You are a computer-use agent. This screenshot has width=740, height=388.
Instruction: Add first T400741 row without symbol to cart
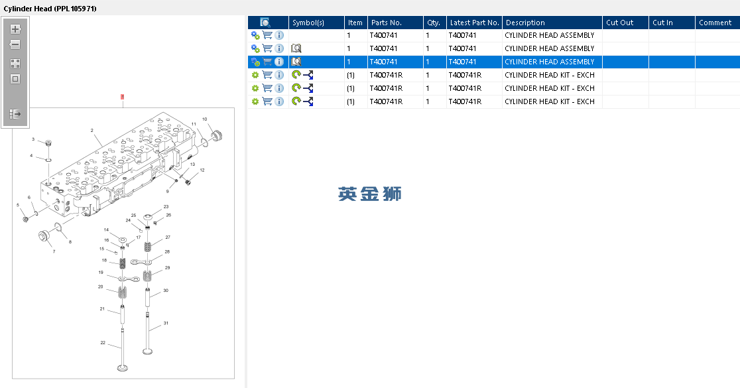(267, 35)
